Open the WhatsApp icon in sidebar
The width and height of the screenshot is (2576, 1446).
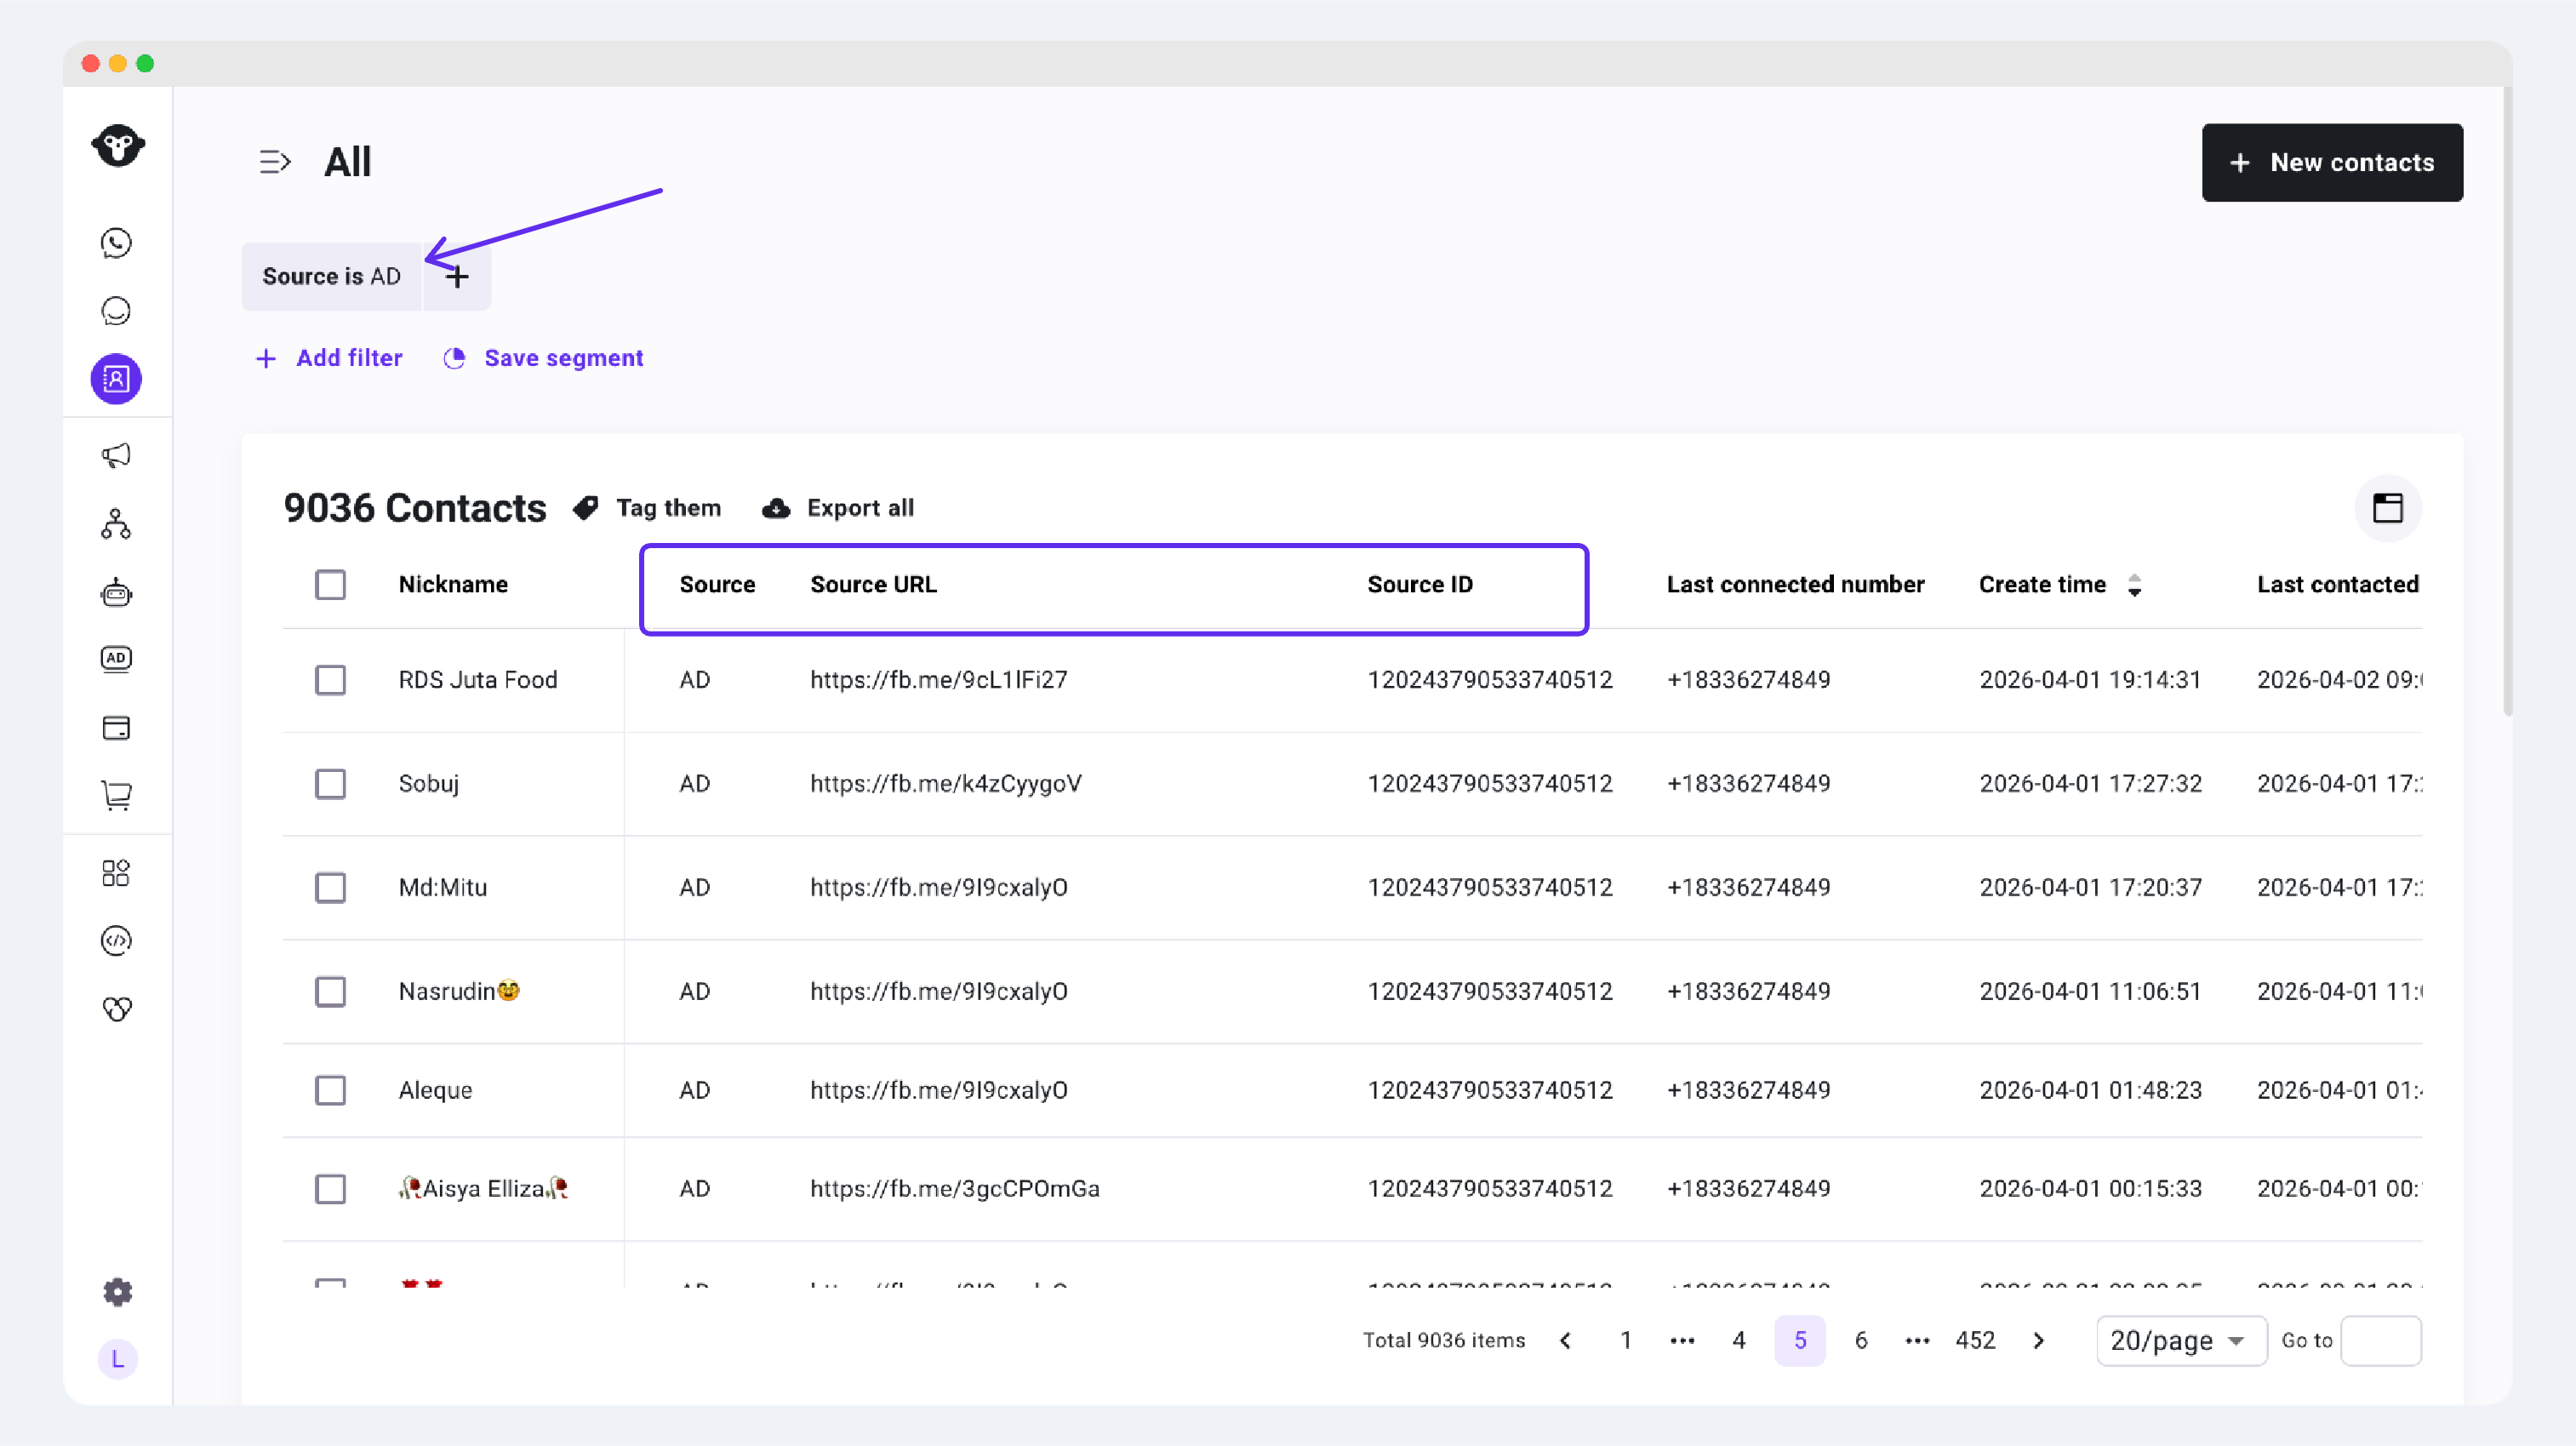pos(116,243)
